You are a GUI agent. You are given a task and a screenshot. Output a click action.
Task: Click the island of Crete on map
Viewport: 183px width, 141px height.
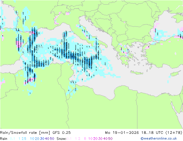[137, 73]
